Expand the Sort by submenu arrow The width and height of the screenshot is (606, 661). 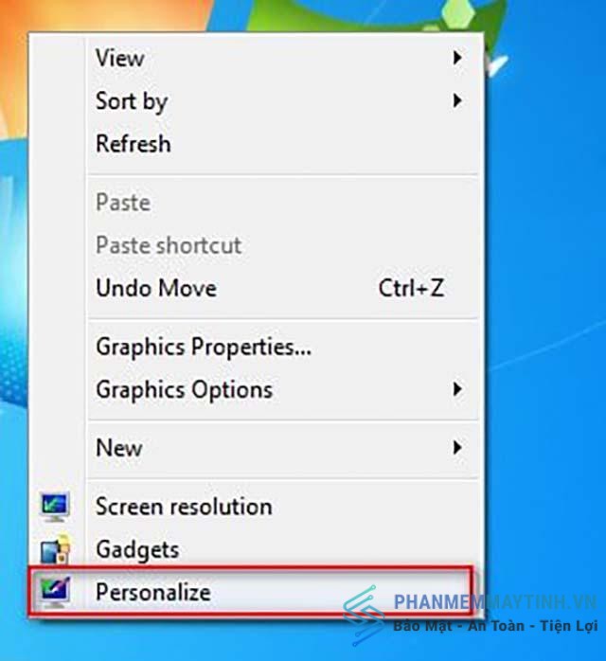[456, 100]
